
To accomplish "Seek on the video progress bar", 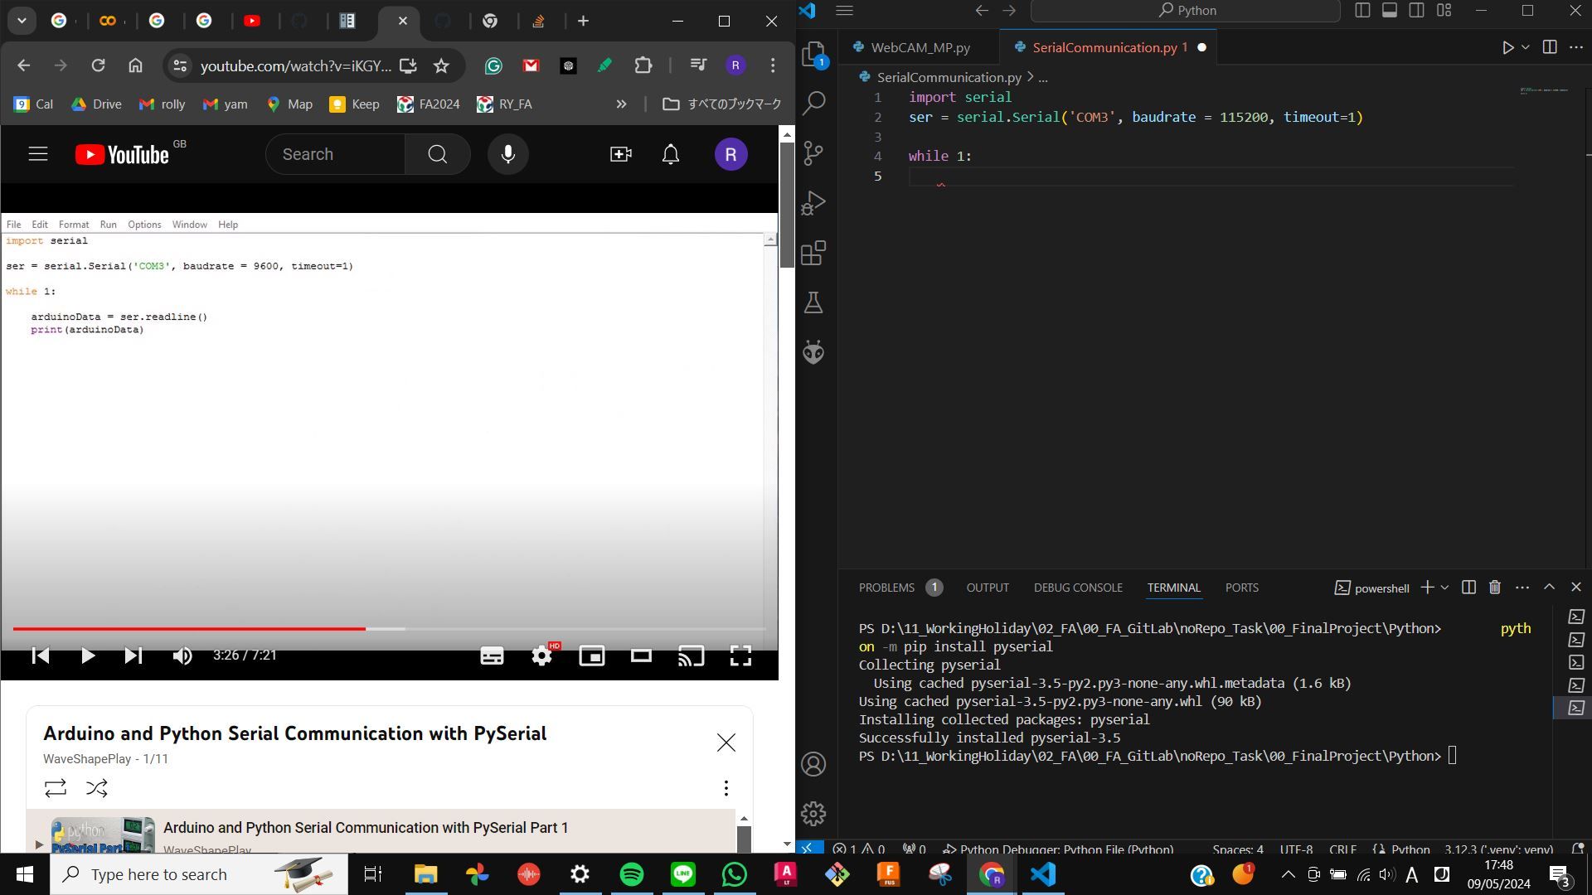I will (390, 629).
